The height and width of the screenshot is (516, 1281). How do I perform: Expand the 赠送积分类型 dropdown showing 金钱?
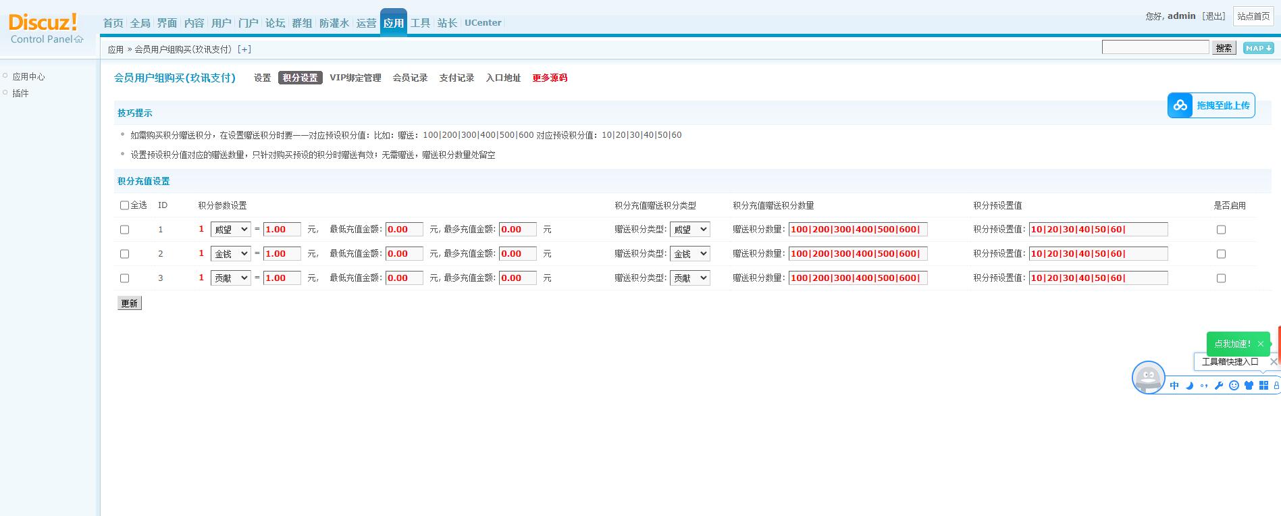(689, 254)
